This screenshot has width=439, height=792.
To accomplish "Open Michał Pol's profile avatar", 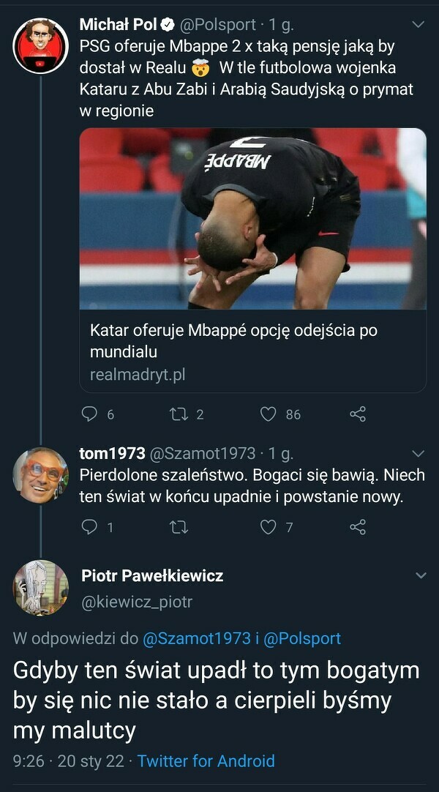I will [41, 46].
